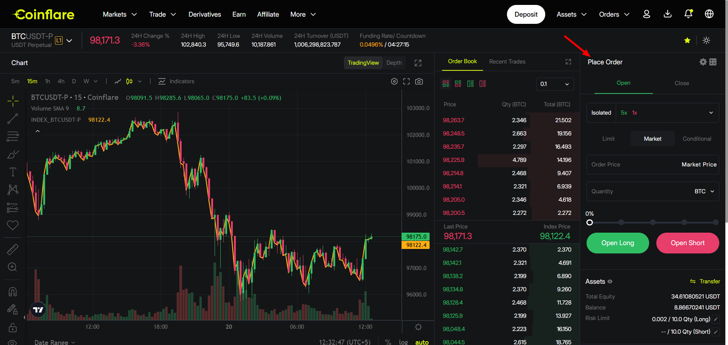Expand the Markets dropdown menu
728x345 pixels.
click(120, 14)
